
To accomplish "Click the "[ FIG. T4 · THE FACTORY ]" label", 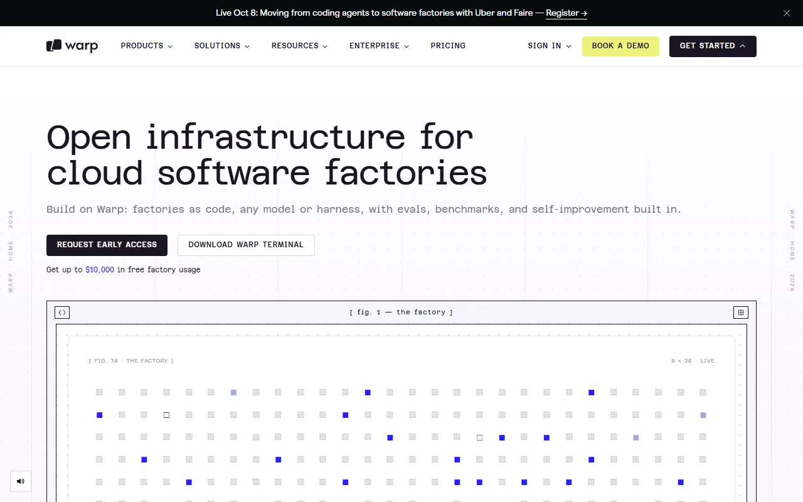I will click(x=131, y=361).
